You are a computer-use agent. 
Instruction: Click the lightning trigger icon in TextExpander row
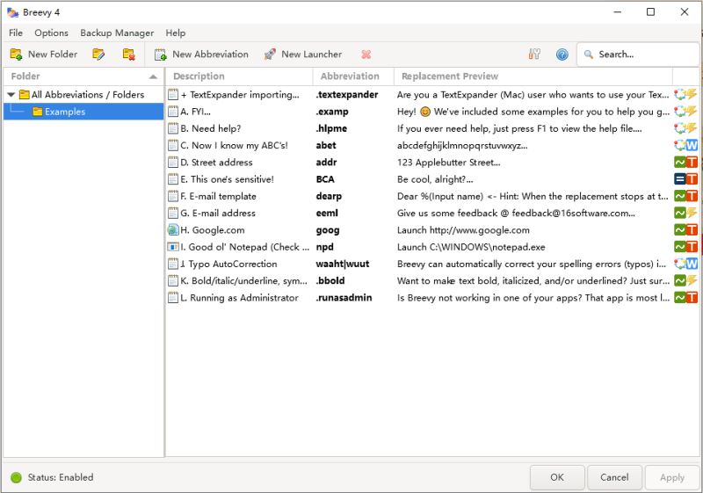692,95
